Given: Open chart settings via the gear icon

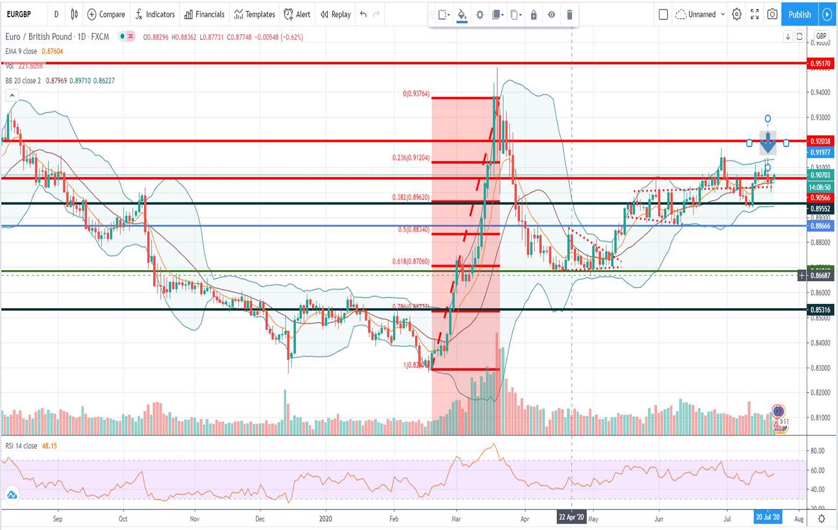Looking at the screenshot, I should [737, 15].
